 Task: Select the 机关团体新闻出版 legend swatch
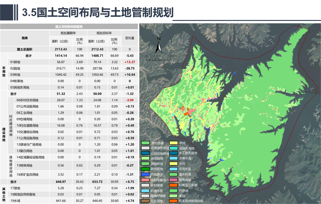click(x=174, y=201)
